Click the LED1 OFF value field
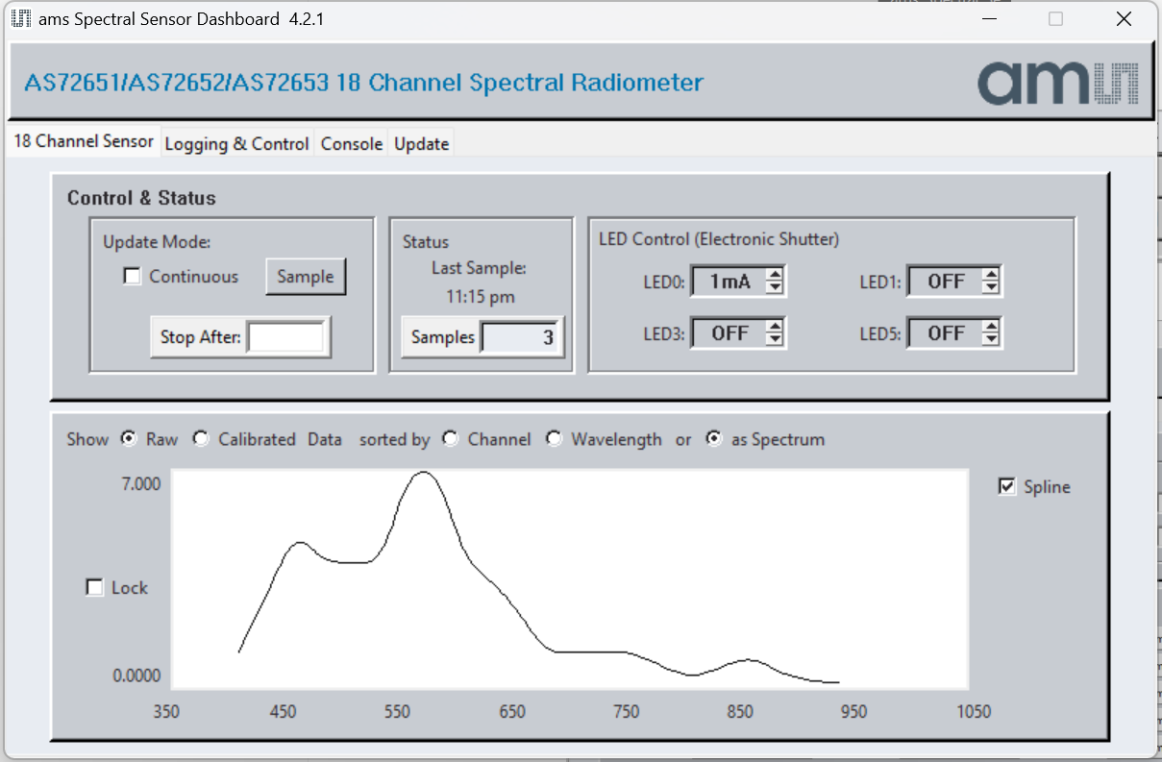The image size is (1162, 762). (946, 282)
